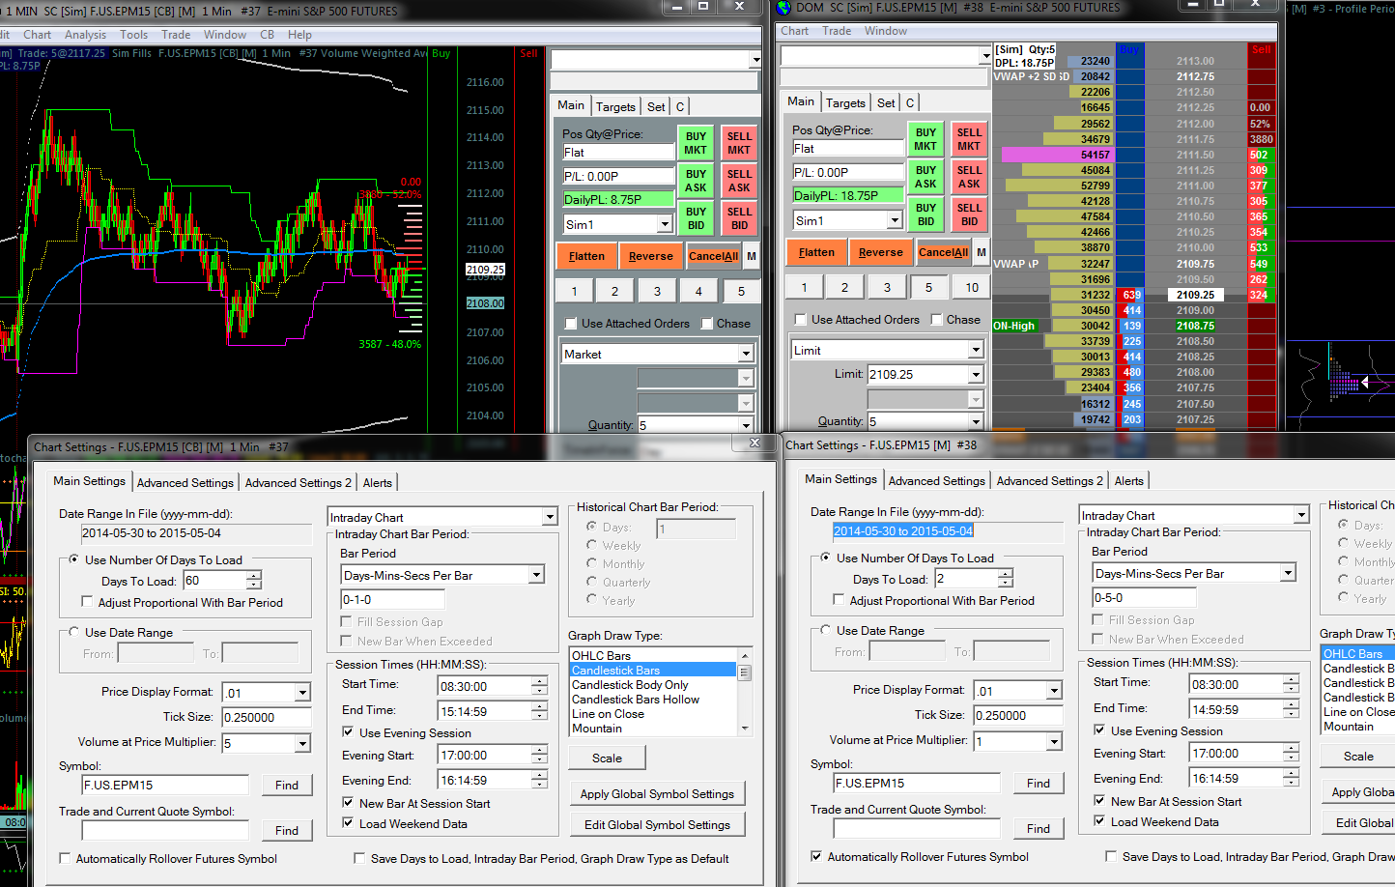Open the Limit price 2109.25 dropdown
The width and height of the screenshot is (1395, 887).
[x=976, y=375]
